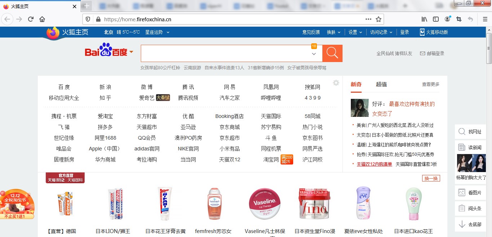Open the 设置 dropdown menu
This screenshot has width=492, height=237.
click(x=355, y=32)
